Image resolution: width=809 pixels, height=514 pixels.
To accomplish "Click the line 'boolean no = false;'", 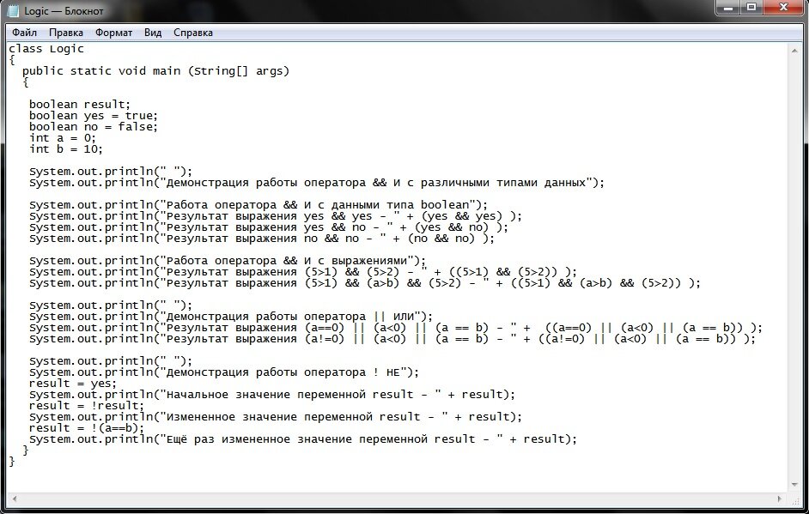I will point(94,127).
